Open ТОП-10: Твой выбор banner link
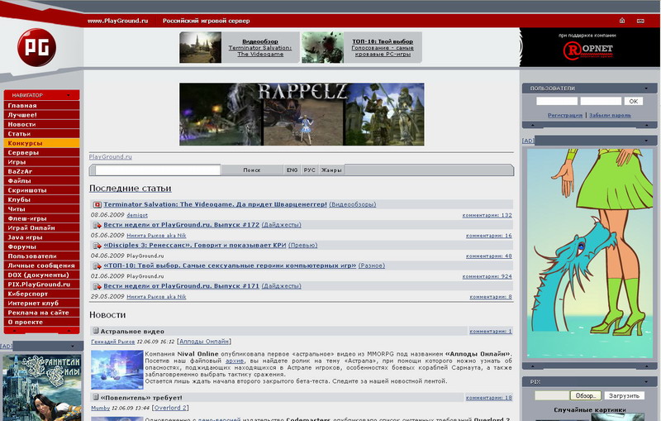The image size is (661, 421). [383, 48]
